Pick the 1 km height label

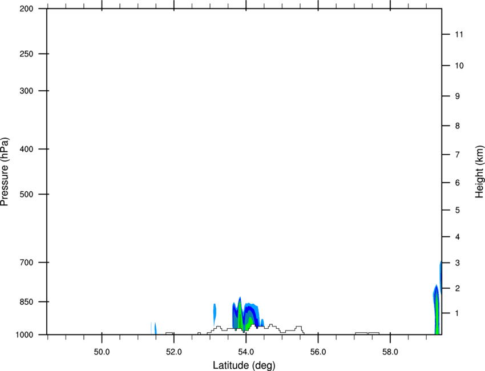click(x=458, y=313)
